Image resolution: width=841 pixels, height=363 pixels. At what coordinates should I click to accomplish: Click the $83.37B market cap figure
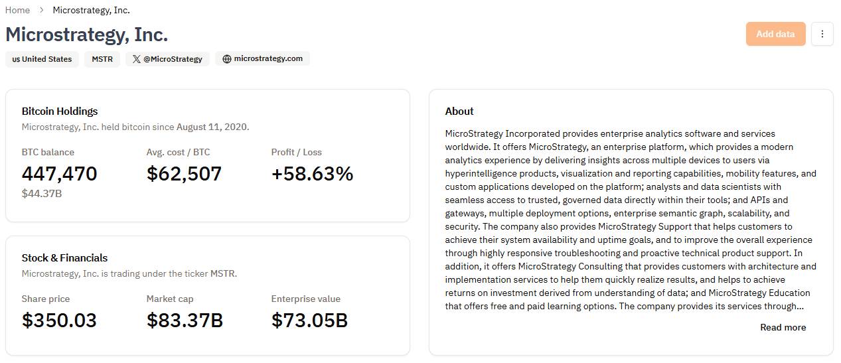pyautogui.click(x=185, y=321)
